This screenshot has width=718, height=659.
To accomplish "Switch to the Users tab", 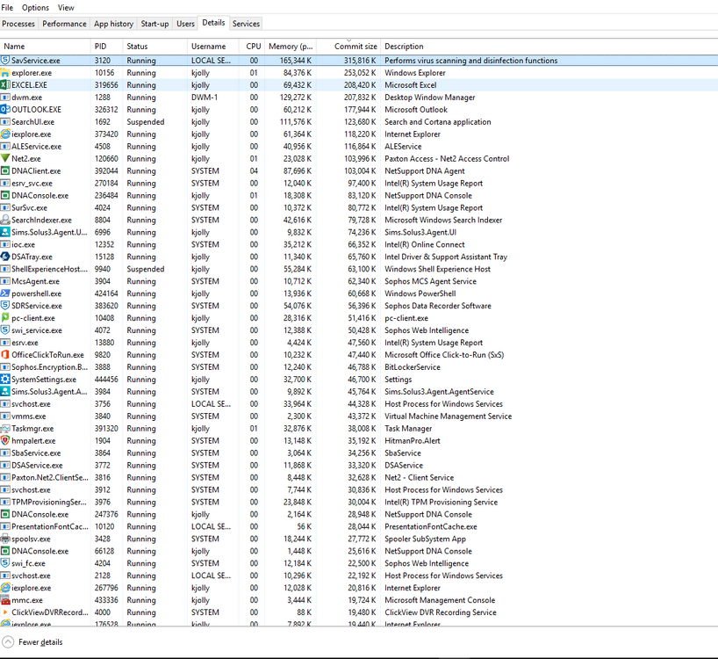I will click(185, 24).
